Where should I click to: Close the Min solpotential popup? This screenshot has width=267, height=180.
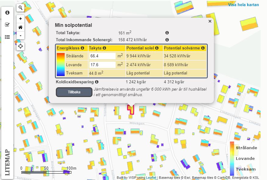(x=210, y=21)
